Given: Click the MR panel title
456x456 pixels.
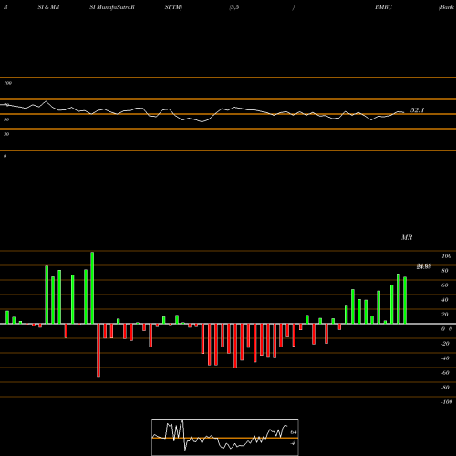Looking at the screenshot, I should click(407, 237).
